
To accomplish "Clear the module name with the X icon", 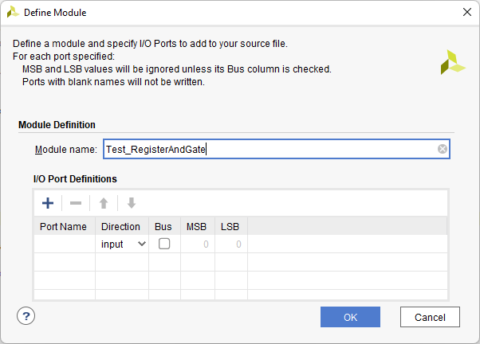I will (442, 149).
